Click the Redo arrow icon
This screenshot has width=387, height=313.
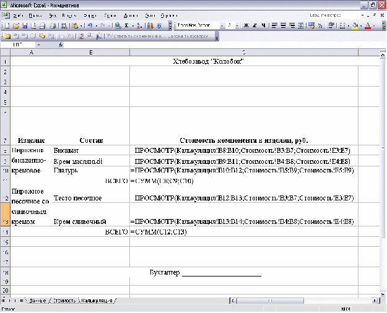pos(103,25)
